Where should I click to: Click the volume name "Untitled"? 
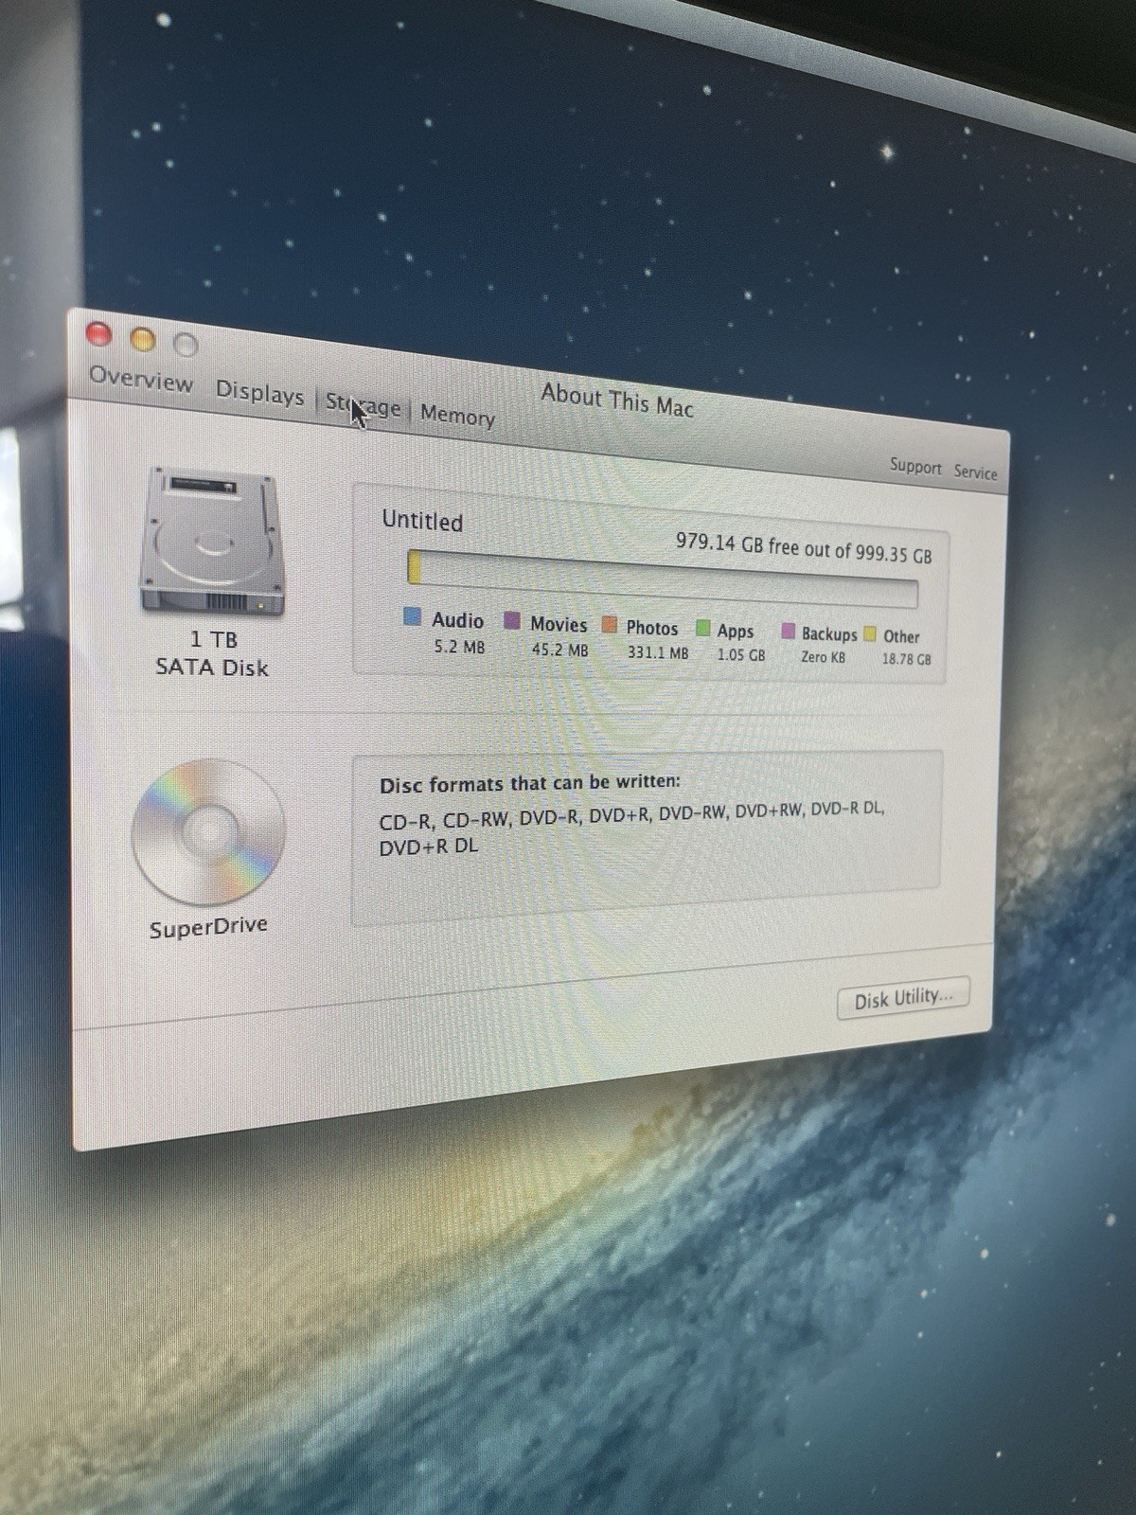pyautogui.click(x=422, y=521)
